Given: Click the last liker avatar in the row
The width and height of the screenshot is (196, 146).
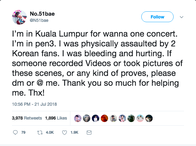Looking at the screenshot, I should pos(149,118).
